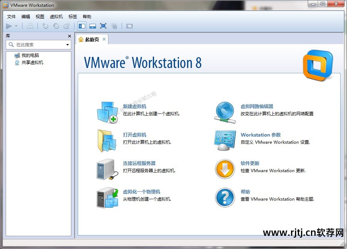
Task: Click the 打开虚拟机 link
Action: pyautogui.click(x=134, y=135)
